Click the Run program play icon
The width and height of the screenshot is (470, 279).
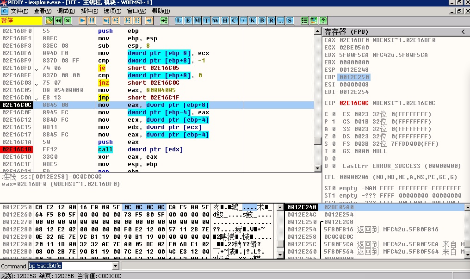coord(82,20)
